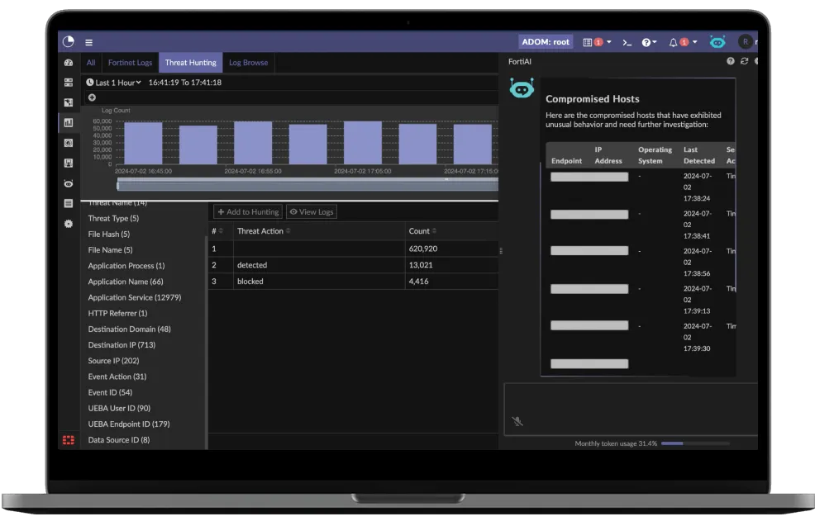Select the UEBA User ID (90) field

(119, 409)
